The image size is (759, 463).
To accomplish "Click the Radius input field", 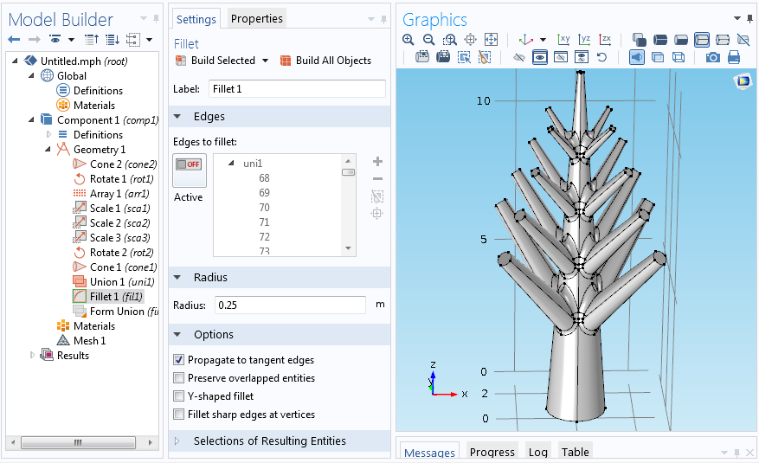I will (290, 305).
